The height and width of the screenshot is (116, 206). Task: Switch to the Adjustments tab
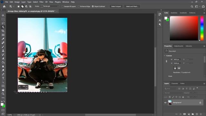[179, 46]
